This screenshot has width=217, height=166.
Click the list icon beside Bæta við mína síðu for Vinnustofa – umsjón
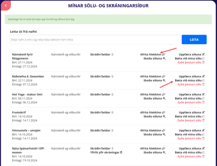[204, 134]
